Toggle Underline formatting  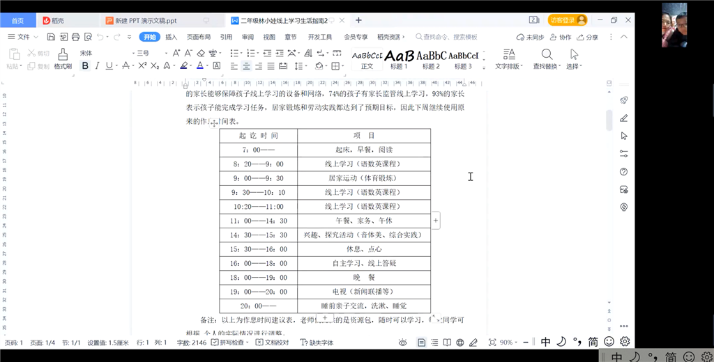(109, 66)
